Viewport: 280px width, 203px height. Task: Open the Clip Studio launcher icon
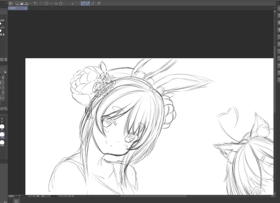tap(11, 3)
